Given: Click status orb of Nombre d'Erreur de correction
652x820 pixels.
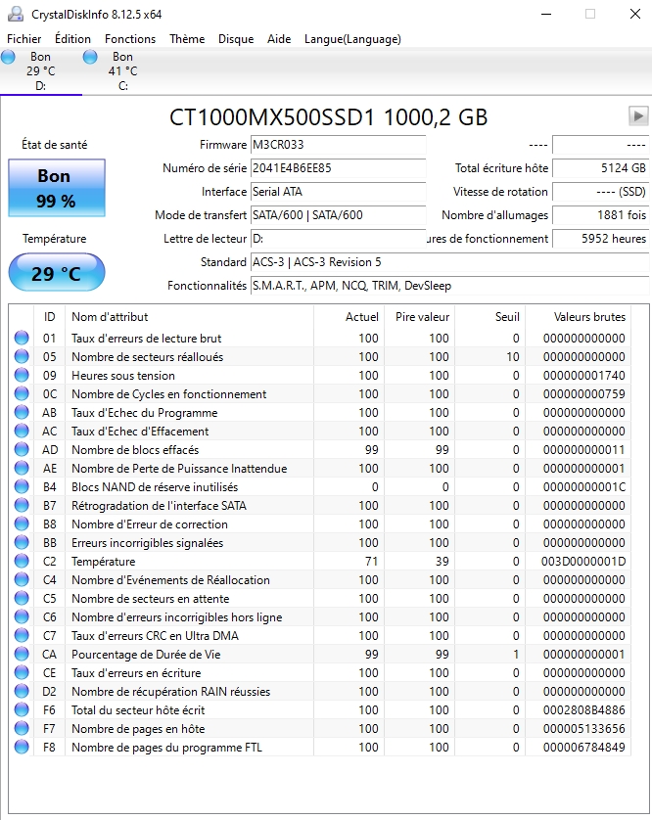Looking at the screenshot, I should [22, 524].
